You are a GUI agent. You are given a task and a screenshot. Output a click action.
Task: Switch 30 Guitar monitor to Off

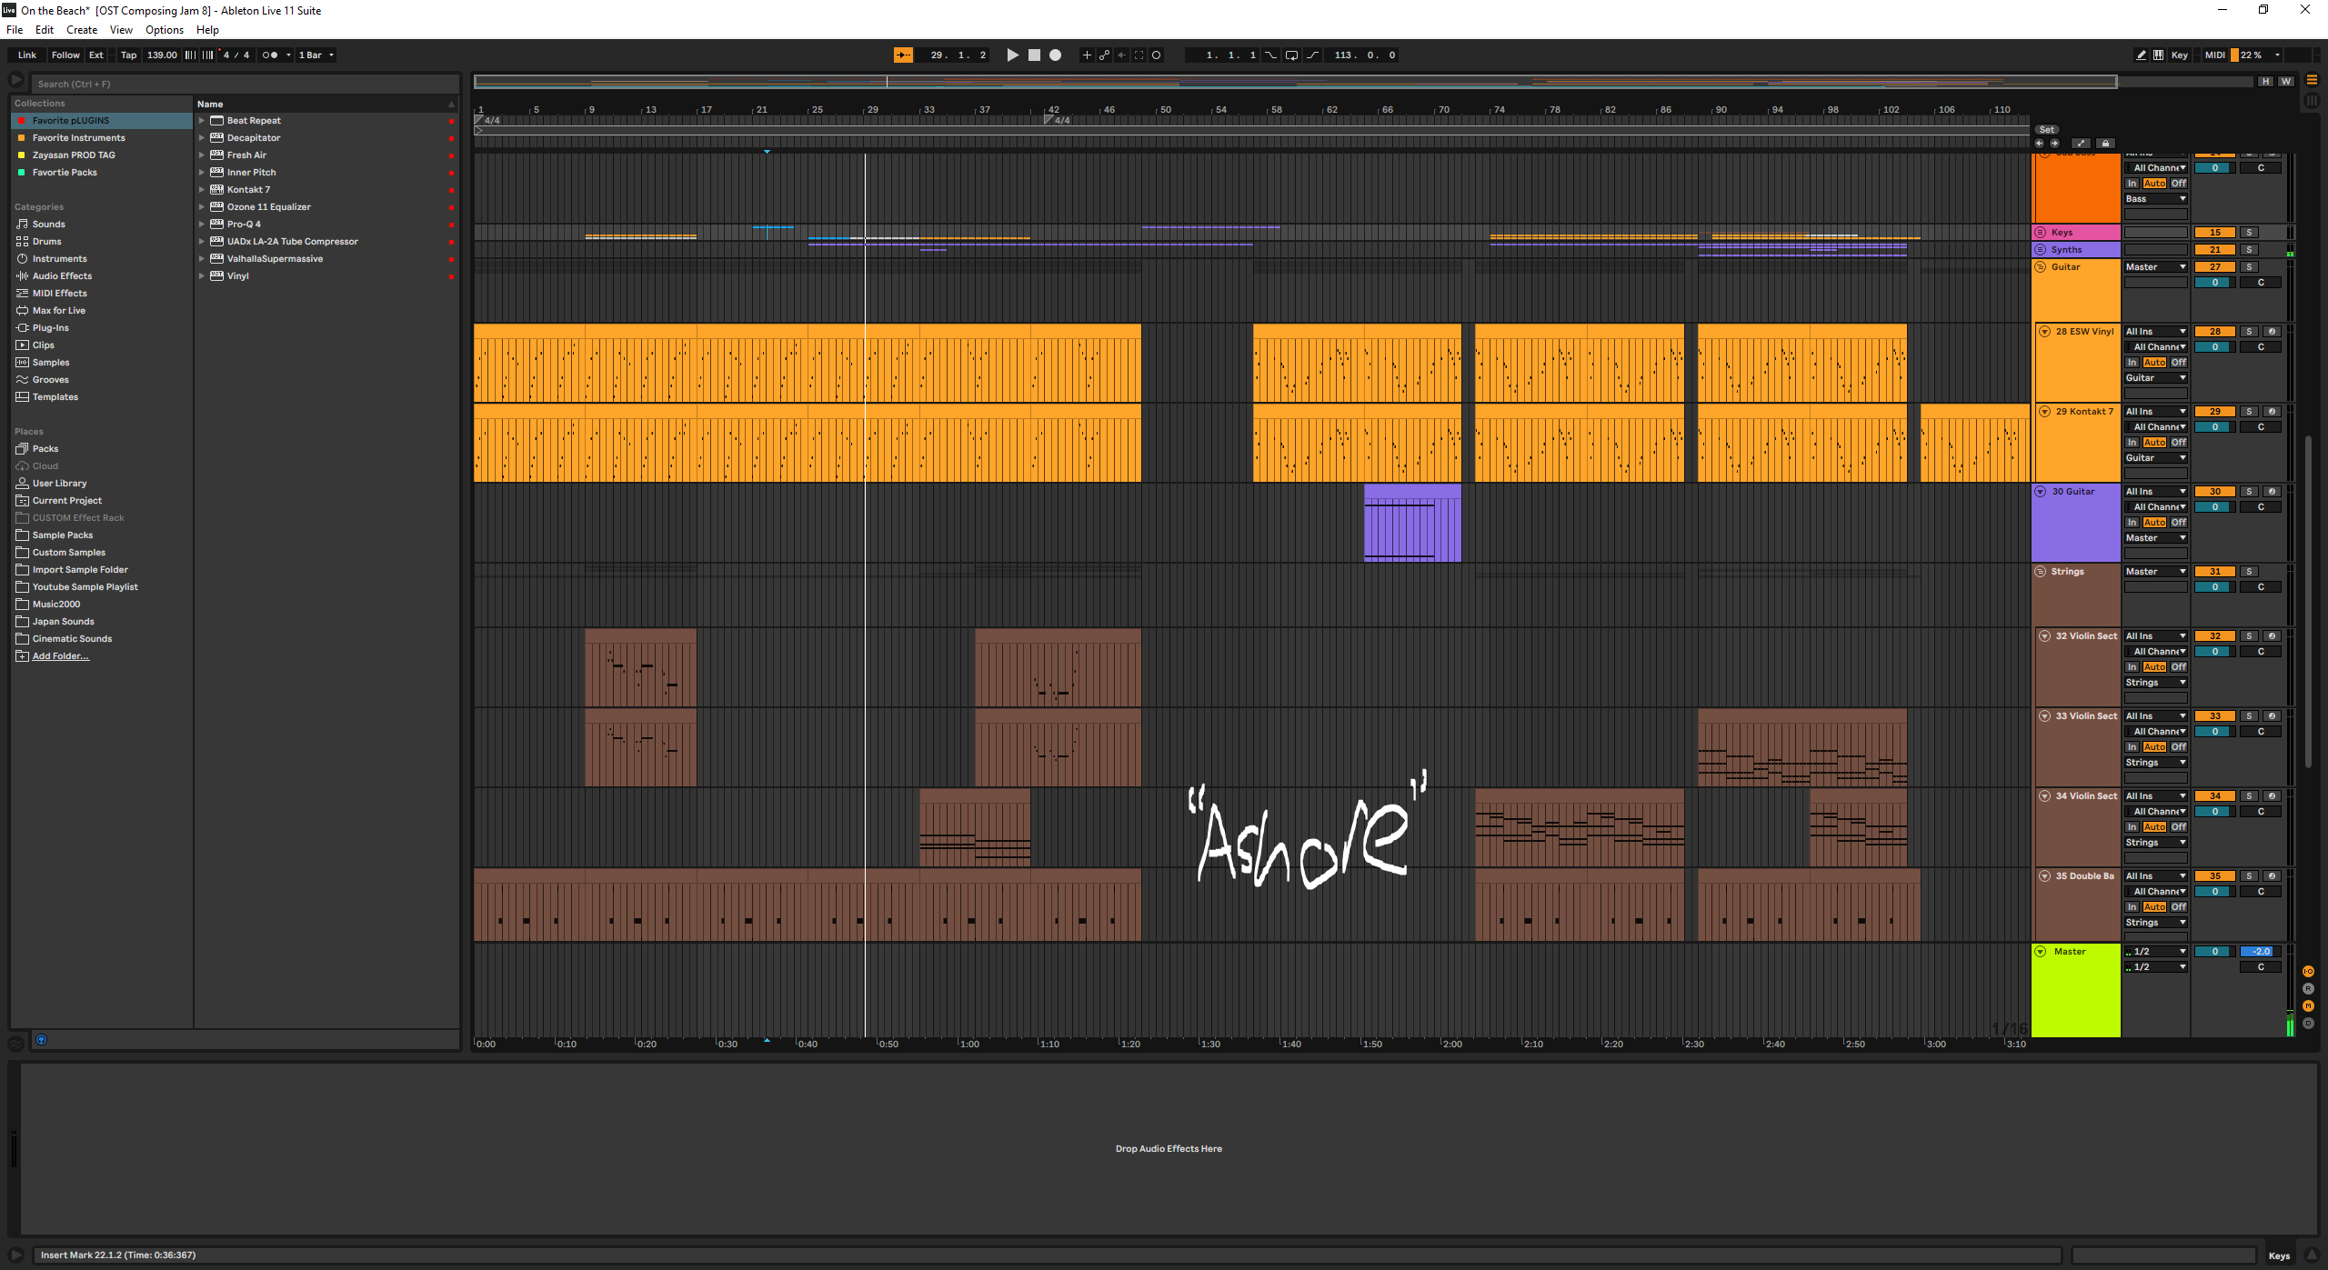coord(2179,523)
